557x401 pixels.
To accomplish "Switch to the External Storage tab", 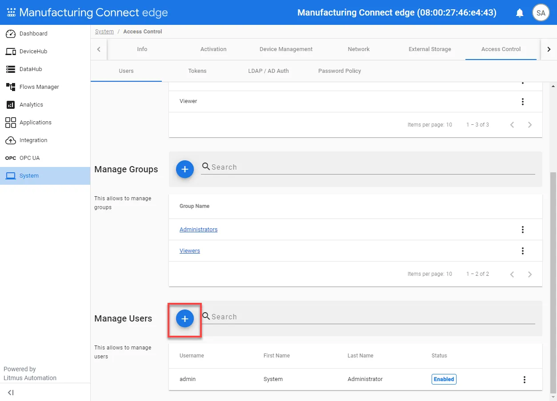I will point(430,49).
